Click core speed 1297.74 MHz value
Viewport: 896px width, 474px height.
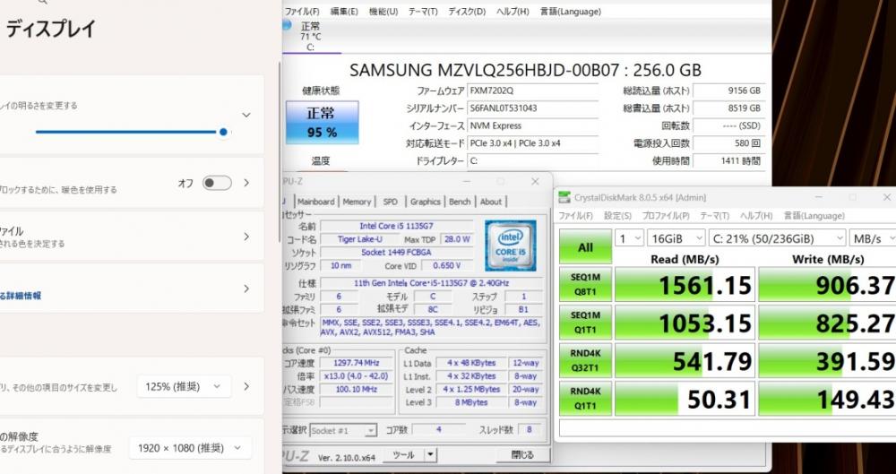point(356,363)
